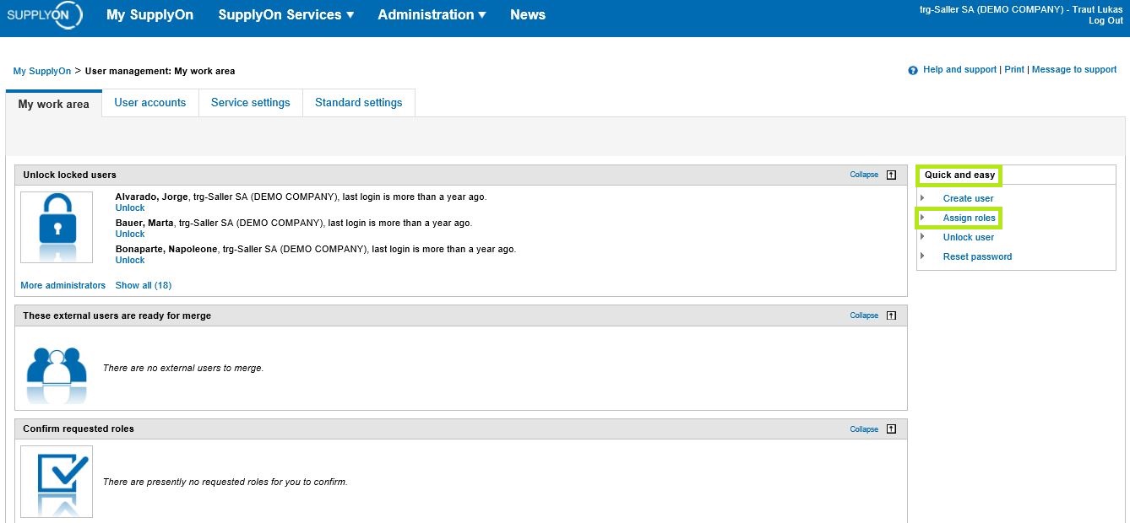This screenshot has height=523, width=1130.
Task: Click the Confirm requested roles panel heading
Action: pos(79,429)
